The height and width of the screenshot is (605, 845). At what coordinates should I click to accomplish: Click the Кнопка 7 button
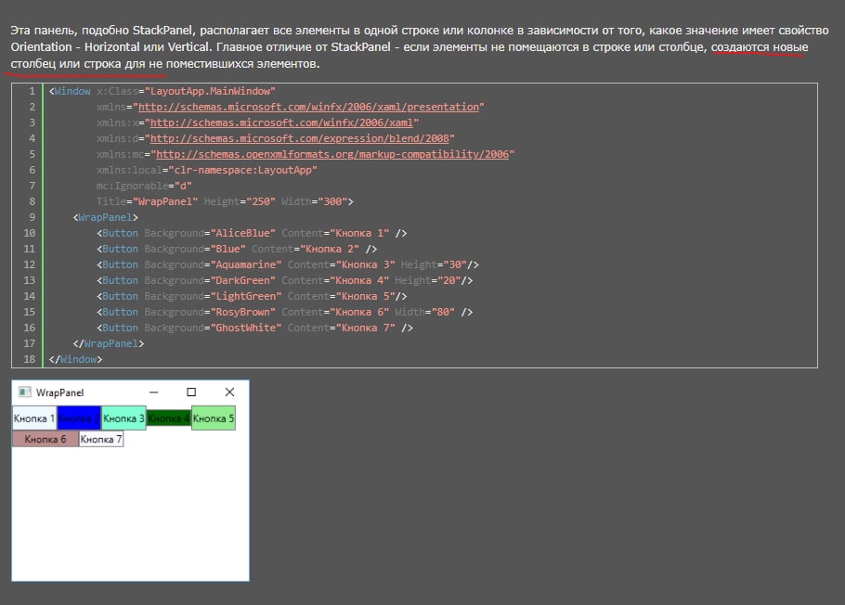tap(101, 439)
